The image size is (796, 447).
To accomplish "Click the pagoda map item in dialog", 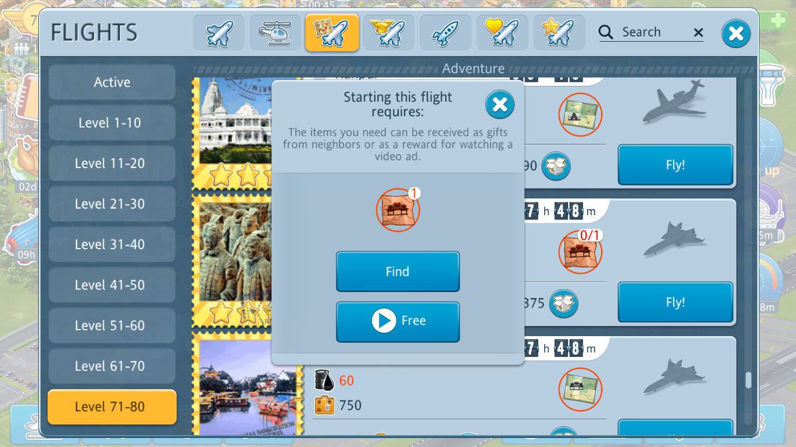I will coord(398,210).
